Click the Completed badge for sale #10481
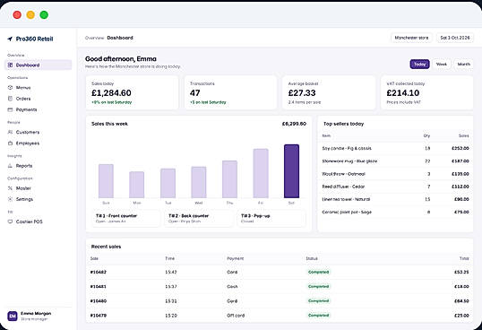482x330 pixels. coord(318,286)
